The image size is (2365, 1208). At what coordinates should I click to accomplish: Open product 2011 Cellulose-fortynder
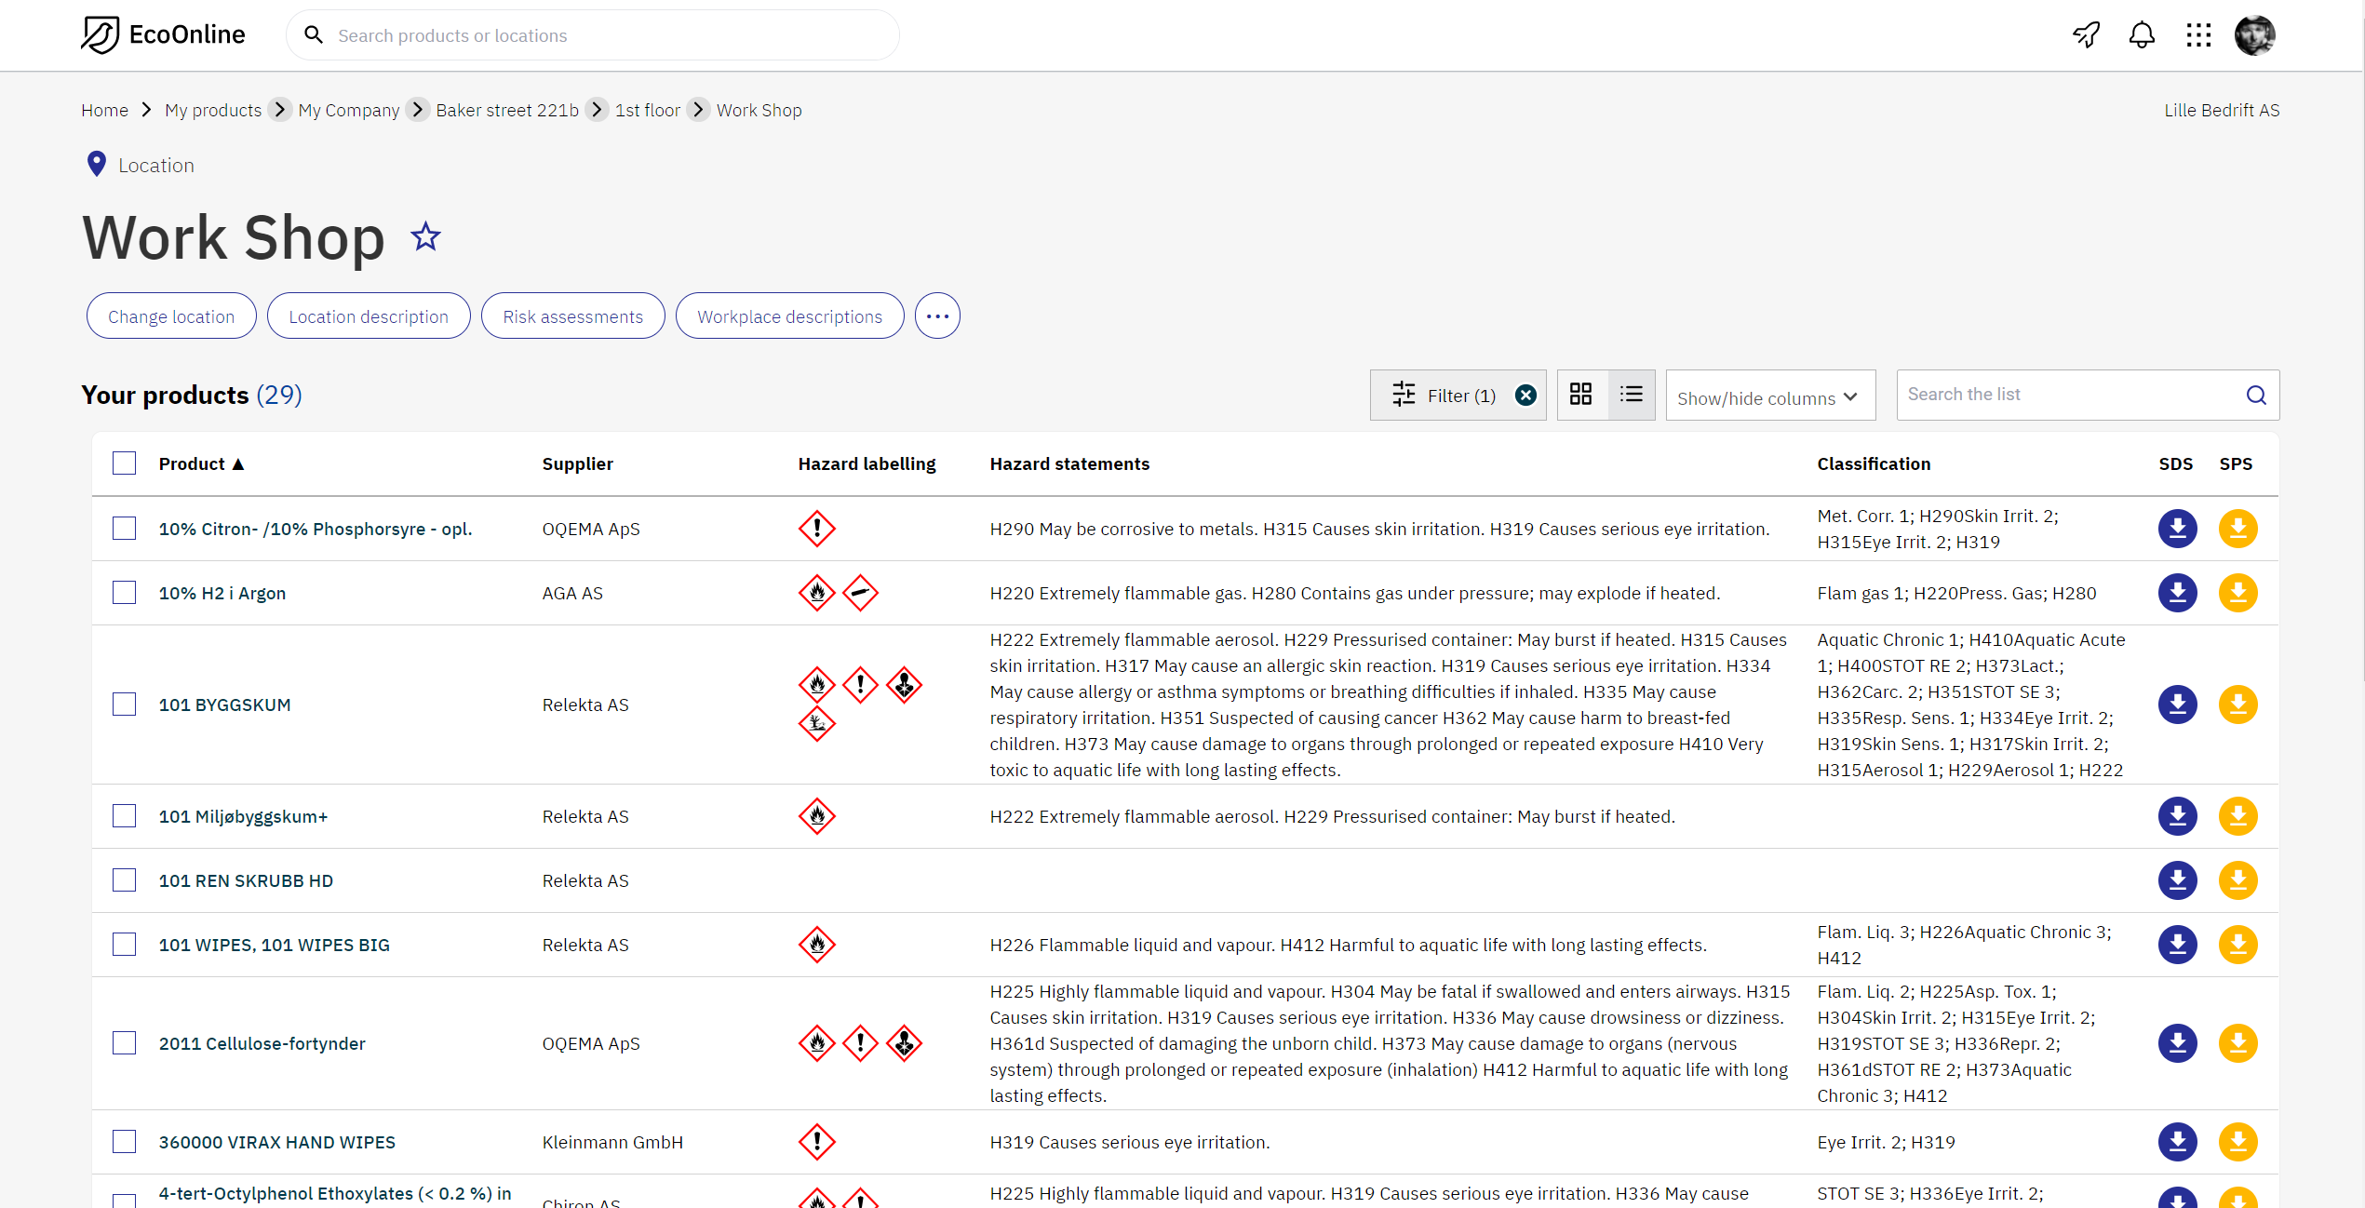pos(262,1043)
